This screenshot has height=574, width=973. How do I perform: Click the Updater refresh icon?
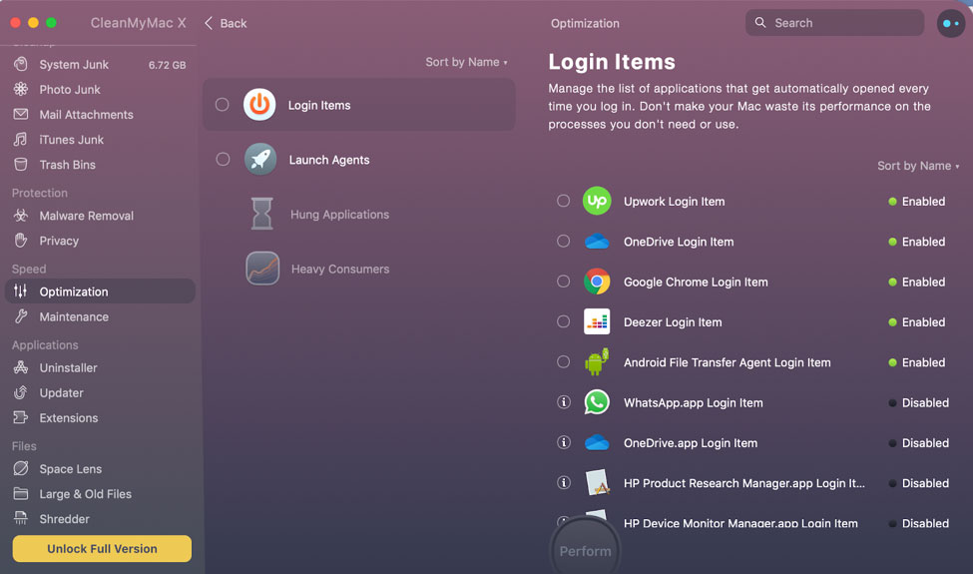(21, 392)
